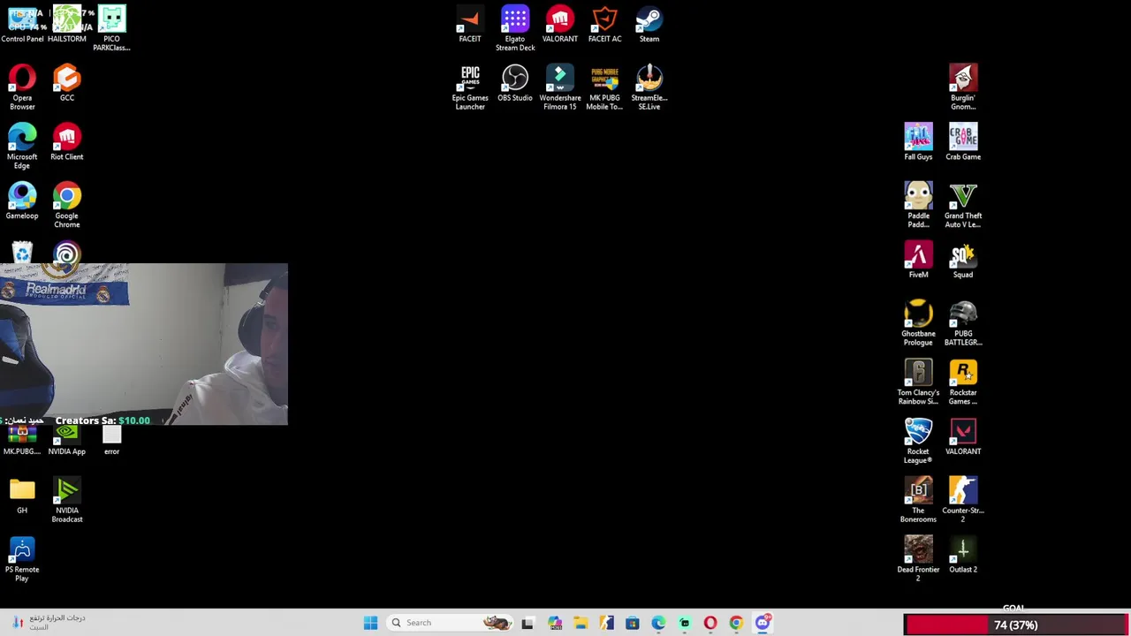Image resolution: width=1131 pixels, height=636 pixels.
Task: Open the Gameloop desktop icon
Action: tap(22, 201)
